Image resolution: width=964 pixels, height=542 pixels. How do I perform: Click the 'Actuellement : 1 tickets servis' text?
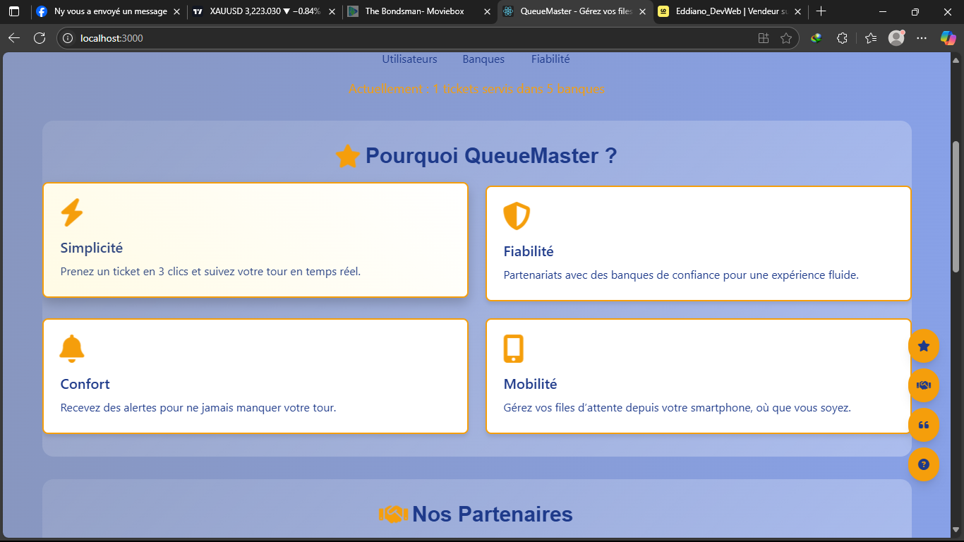[476, 89]
